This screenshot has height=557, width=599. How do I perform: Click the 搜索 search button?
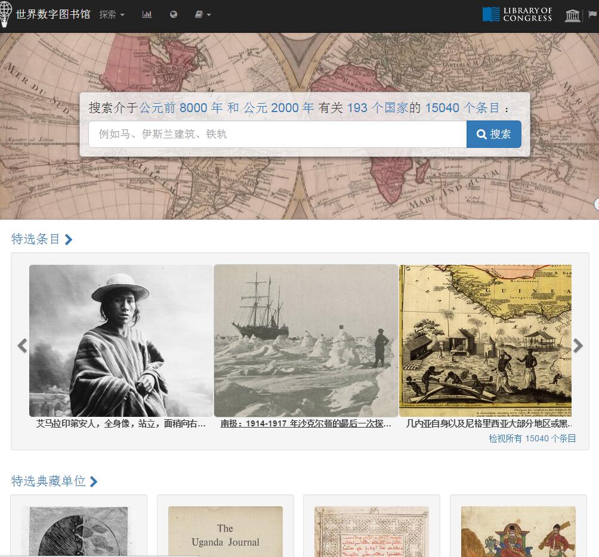[x=493, y=134]
